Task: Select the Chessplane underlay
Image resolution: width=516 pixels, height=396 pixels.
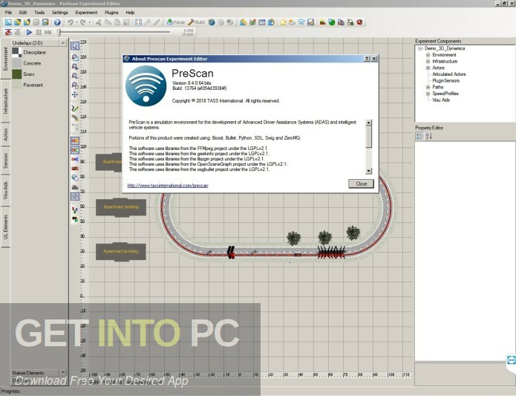Action: 29,52
